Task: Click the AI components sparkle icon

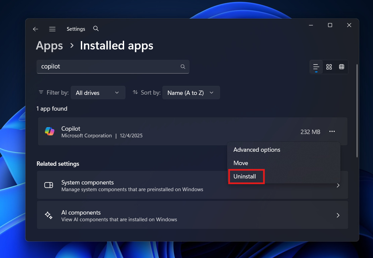Action: pos(49,215)
